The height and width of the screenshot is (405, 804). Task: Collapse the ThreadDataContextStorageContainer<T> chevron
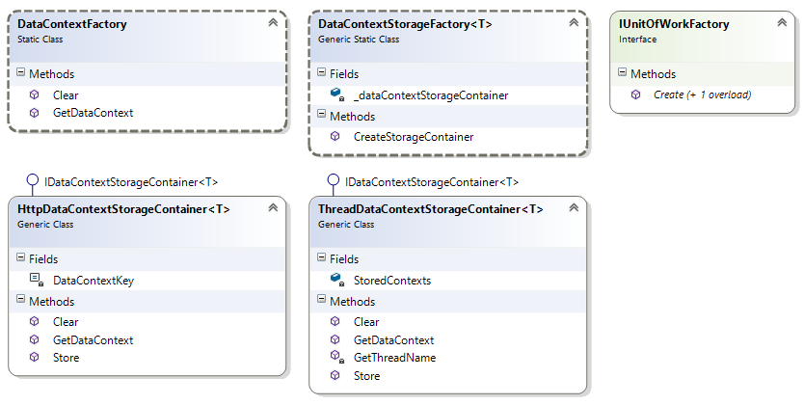click(x=574, y=207)
